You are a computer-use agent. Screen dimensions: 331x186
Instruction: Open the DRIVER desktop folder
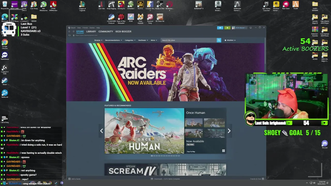pos(34,18)
